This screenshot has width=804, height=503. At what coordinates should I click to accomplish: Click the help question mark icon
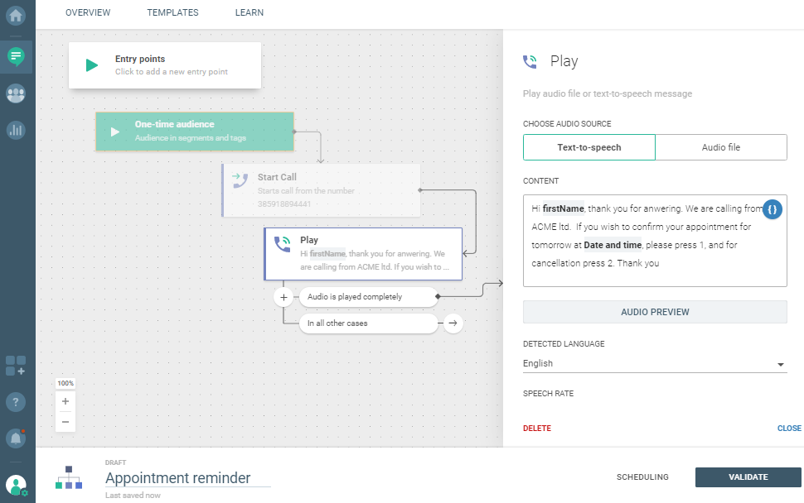[x=16, y=402]
